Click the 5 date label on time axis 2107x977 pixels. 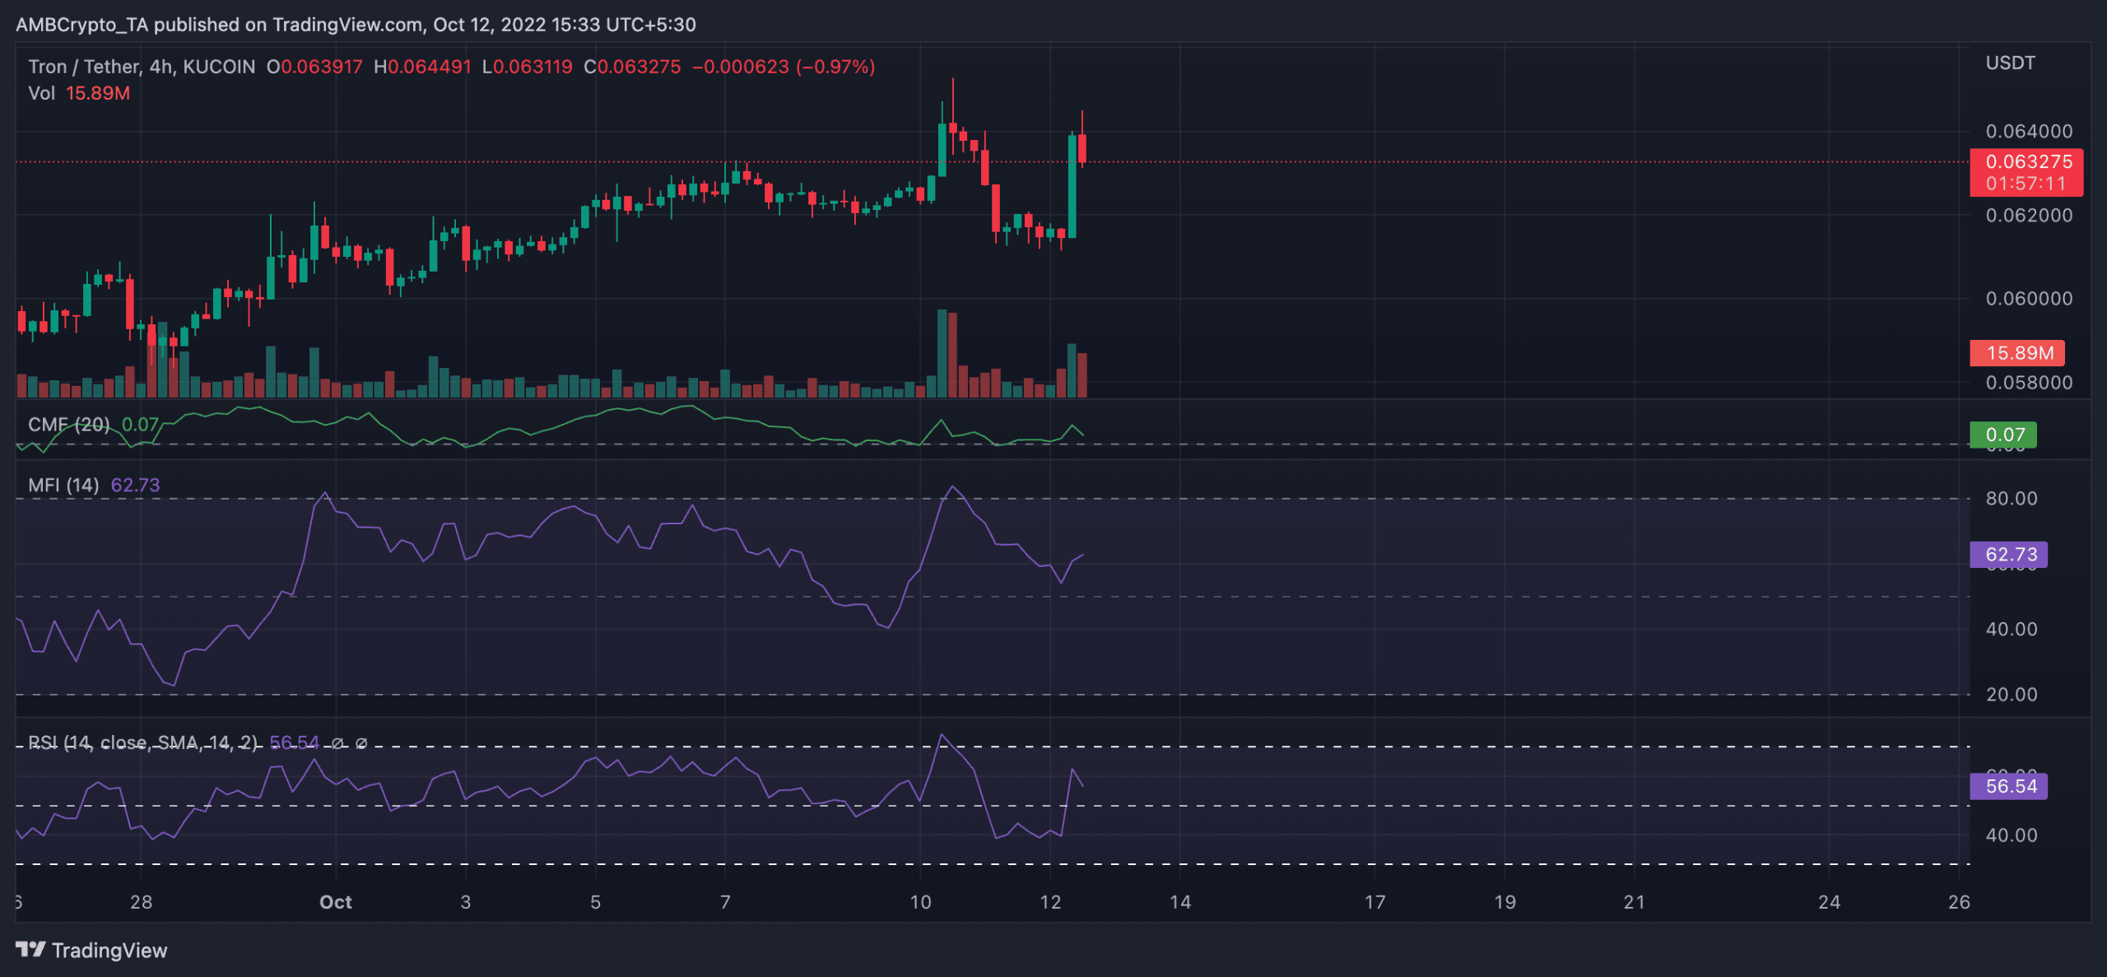coord(596,902)
